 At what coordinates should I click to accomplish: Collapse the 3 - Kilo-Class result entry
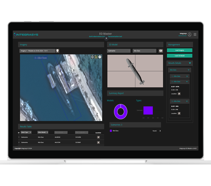coord(187,101)
